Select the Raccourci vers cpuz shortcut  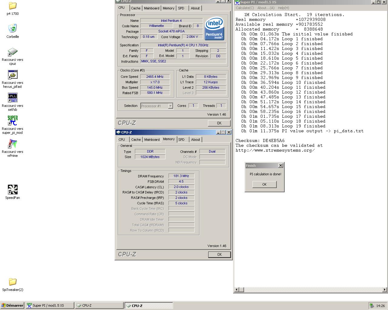tap(12, 51)
